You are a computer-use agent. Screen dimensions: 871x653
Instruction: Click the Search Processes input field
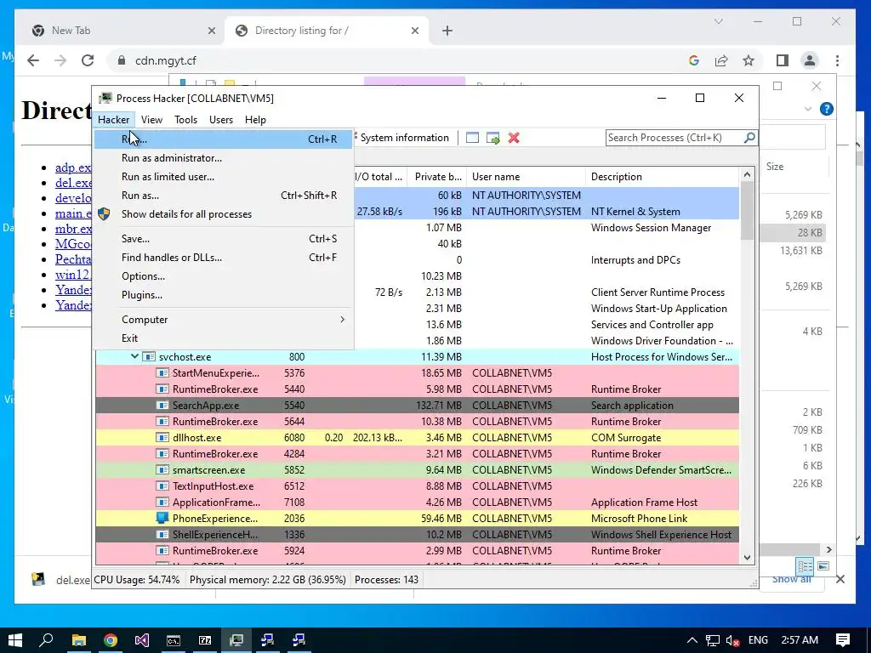[x=675, y=138]
